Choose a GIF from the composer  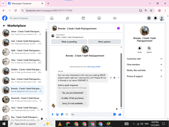click(x=67, y=114)
